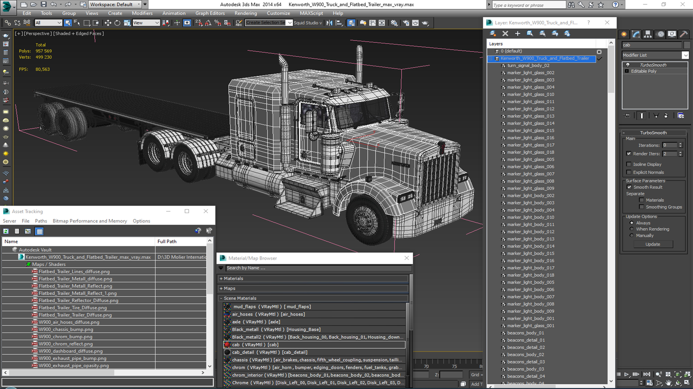Viewport: 693px width, 389px height.
Task: Toggle TurboSmooth modifier lightbulb
Action: click(x=628, y=65)
